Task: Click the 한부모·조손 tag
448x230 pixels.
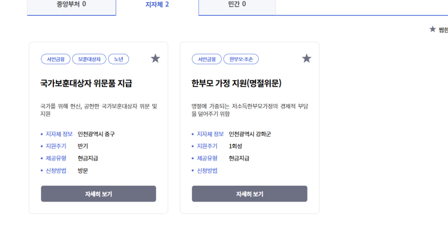Action: (241, 59)
